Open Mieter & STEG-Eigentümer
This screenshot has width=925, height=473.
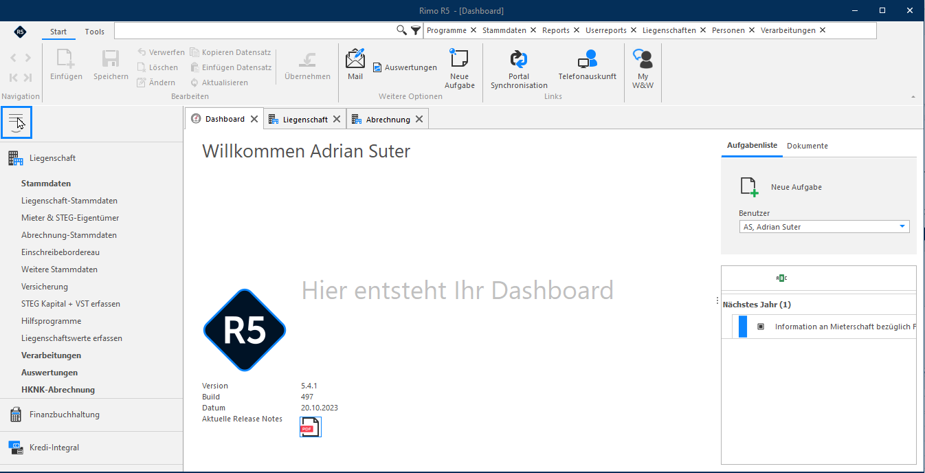[x=70, y=218]
